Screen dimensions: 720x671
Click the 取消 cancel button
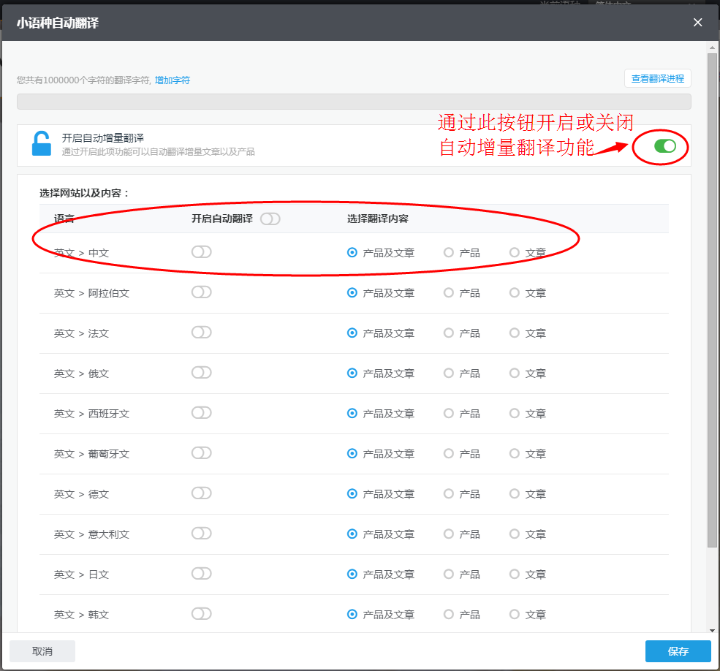pos(42,651)
